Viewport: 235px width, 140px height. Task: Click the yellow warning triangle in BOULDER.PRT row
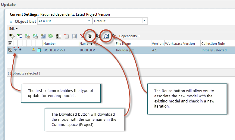[33, 49]
